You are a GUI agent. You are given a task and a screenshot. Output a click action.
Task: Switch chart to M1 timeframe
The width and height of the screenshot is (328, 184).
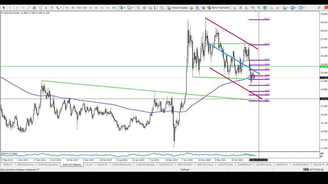[67, 8]
